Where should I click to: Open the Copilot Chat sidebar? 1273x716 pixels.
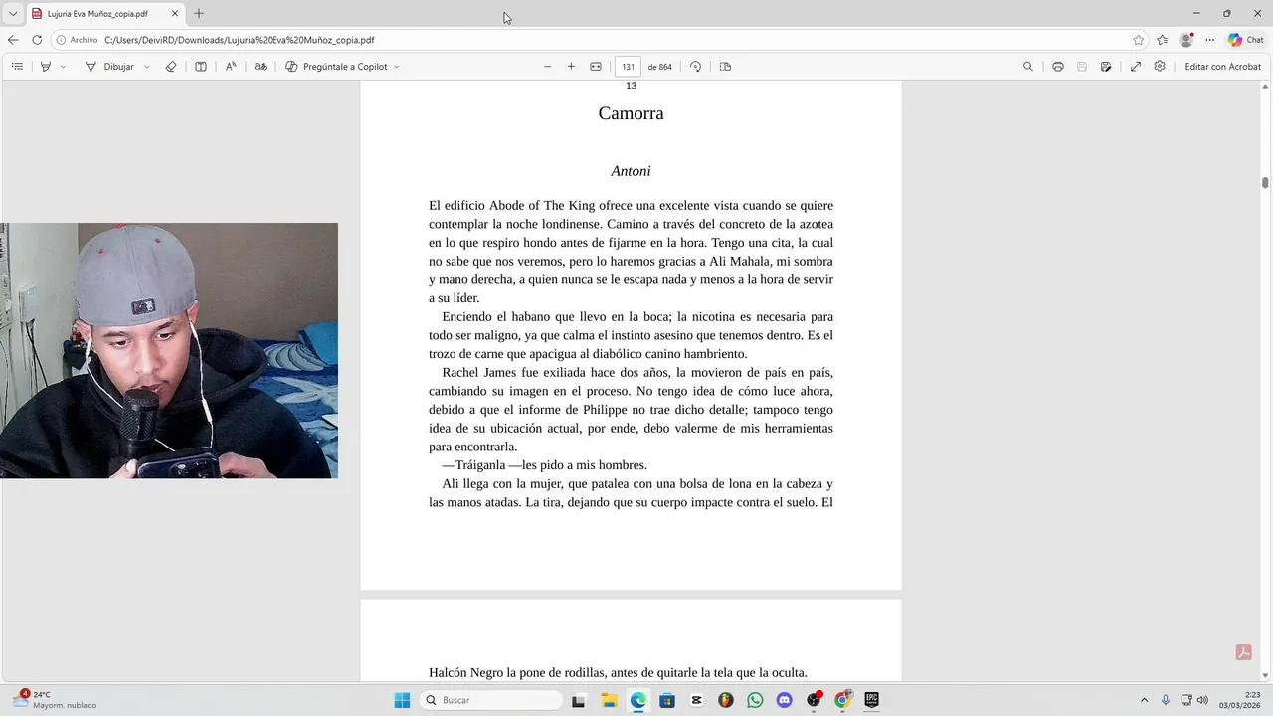[x=1246, y=40]
